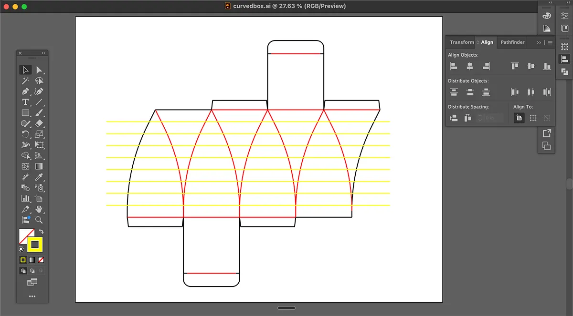Select the Artboard tool
Screen dimensions: 573x316
click(39, 198)
